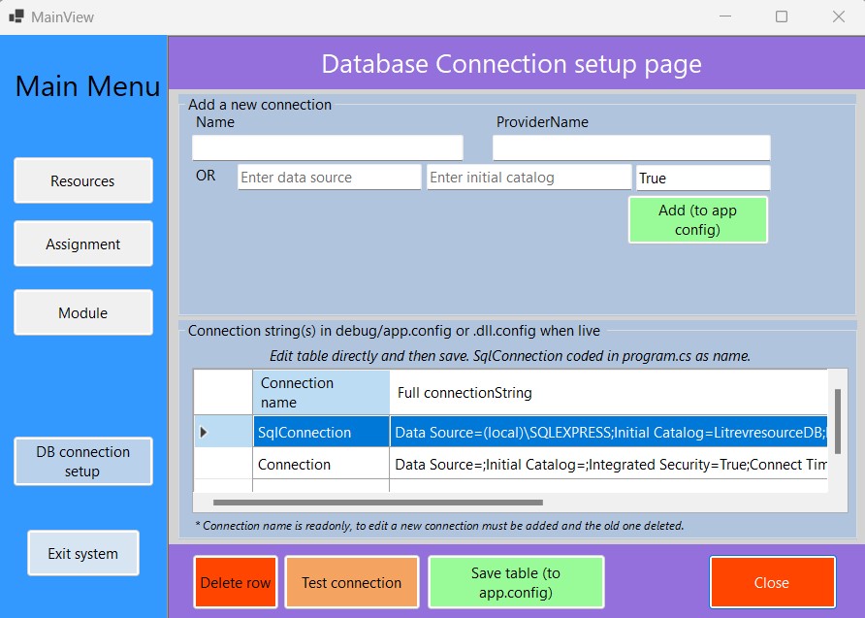Click the Delete row button
Image resolution: width=865 pixels, height=618 pixels.
235,582
